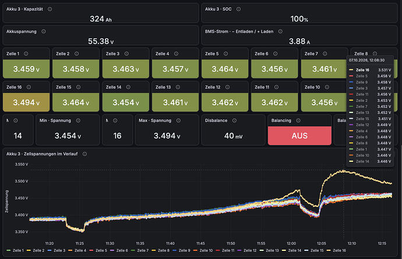Image resolution: width=402 pixels, height=259 pixels.
Task: Open the Akku 3 - Zellspannungen im Verlauf title
Action: tap(42, 154)
